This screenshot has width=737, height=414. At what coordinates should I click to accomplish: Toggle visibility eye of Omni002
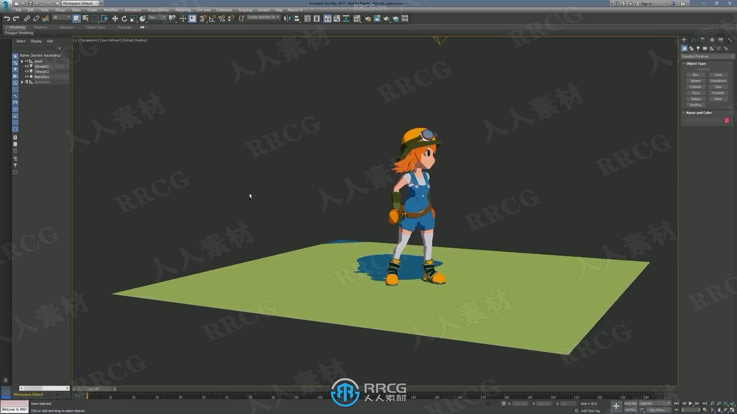[27, 71]
